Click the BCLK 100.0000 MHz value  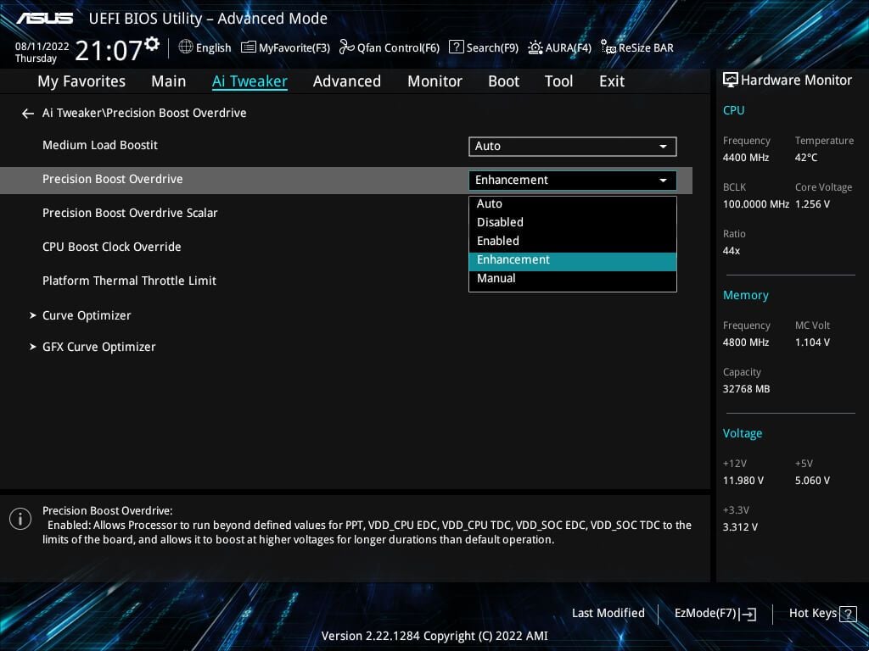(x=755, y=204)
